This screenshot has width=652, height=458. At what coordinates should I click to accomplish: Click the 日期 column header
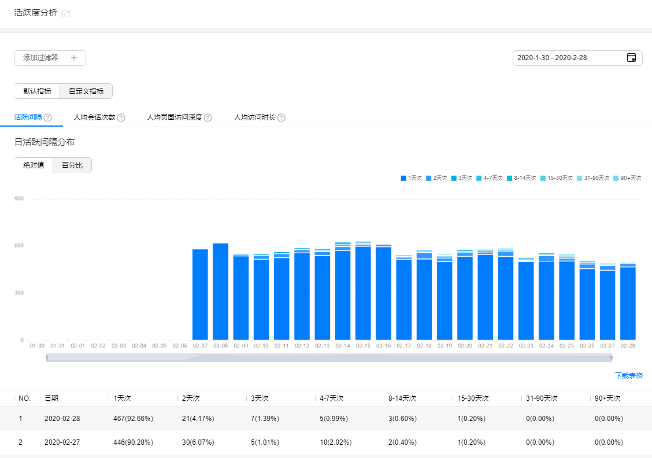pos(51,398)
